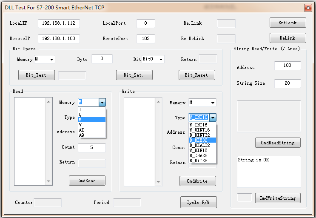Click the Bit_Test button
Screen dimensions: 316x218
(37, 75)
